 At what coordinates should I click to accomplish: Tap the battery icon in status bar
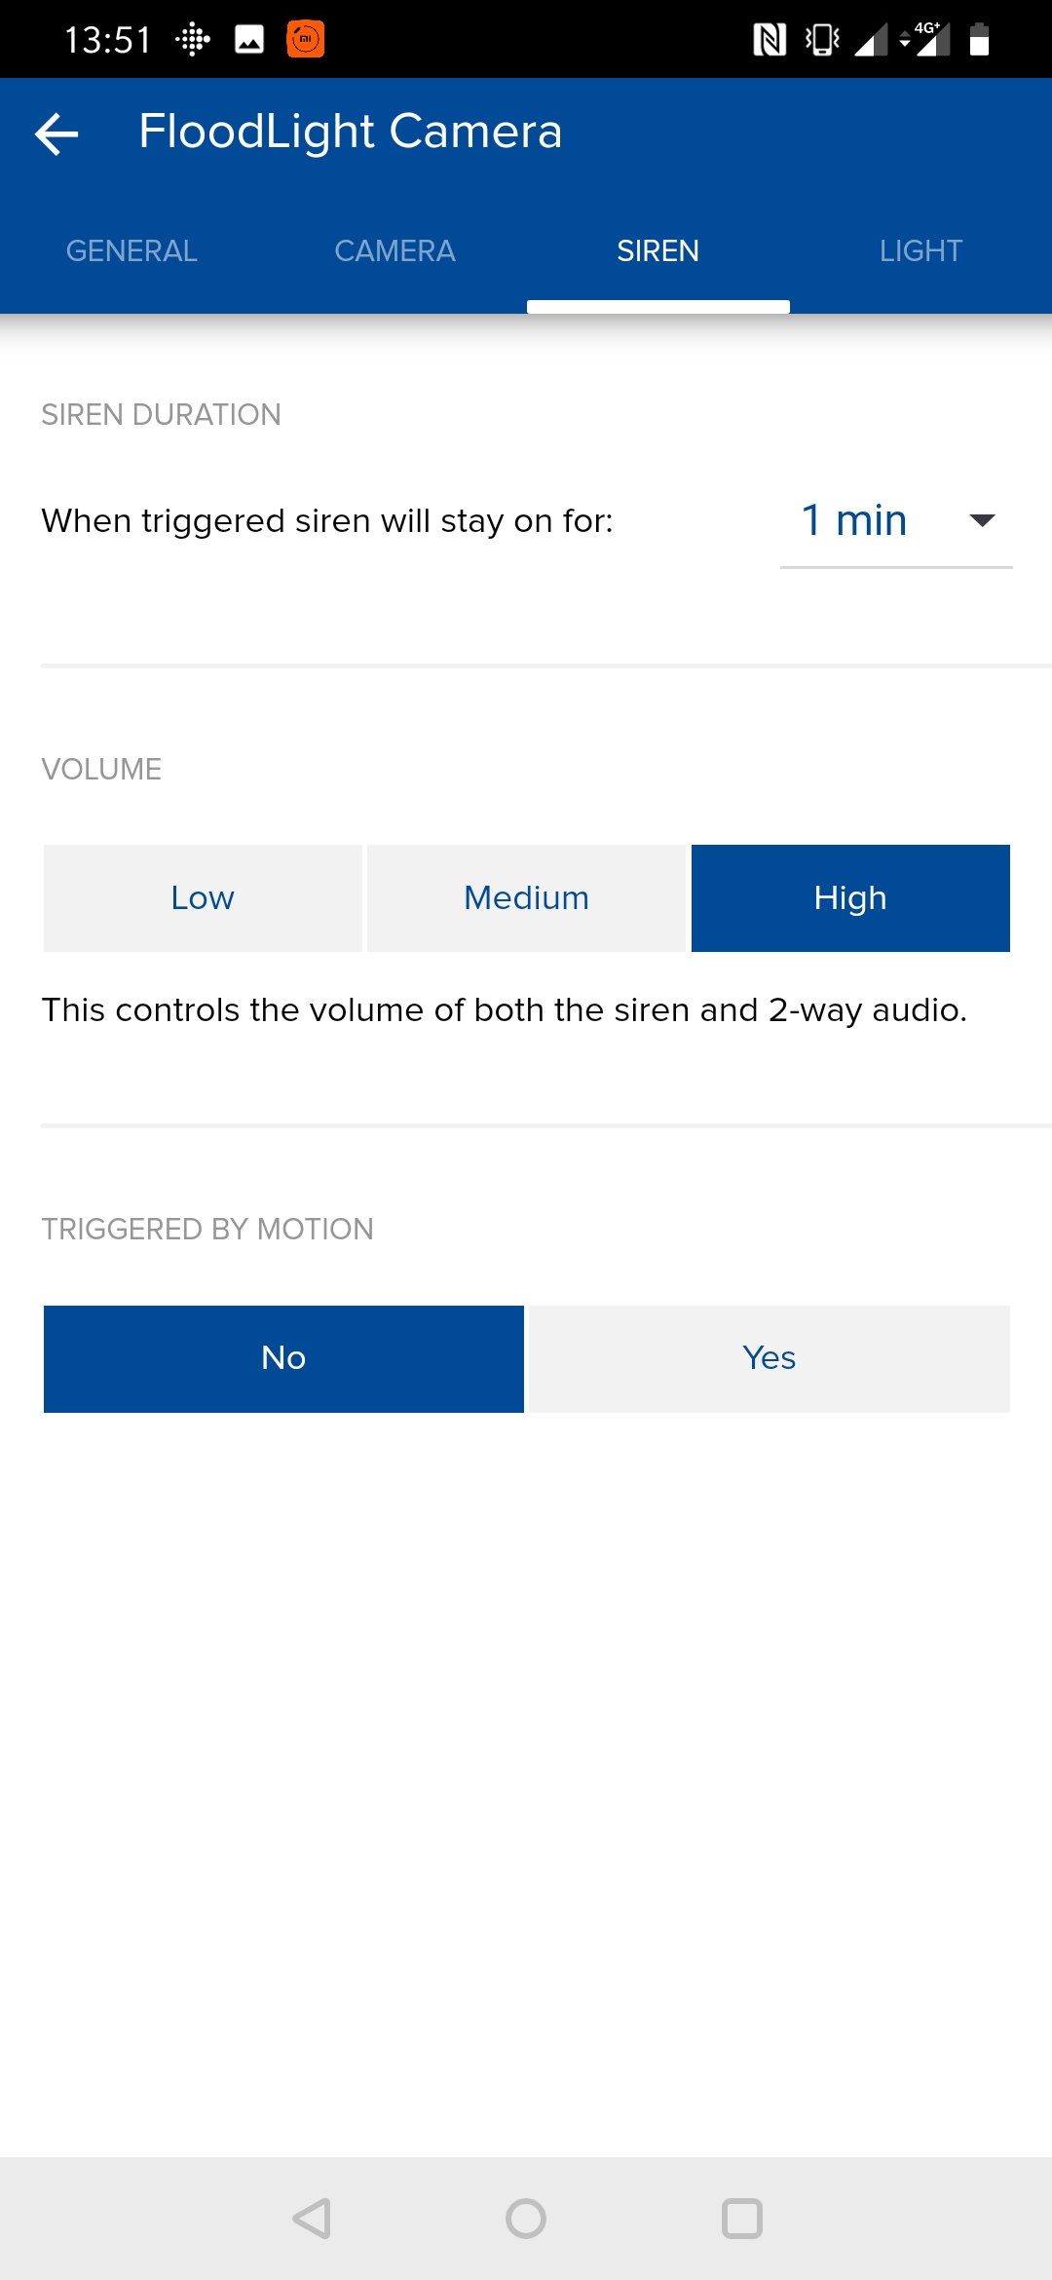(x=980, y=40)
